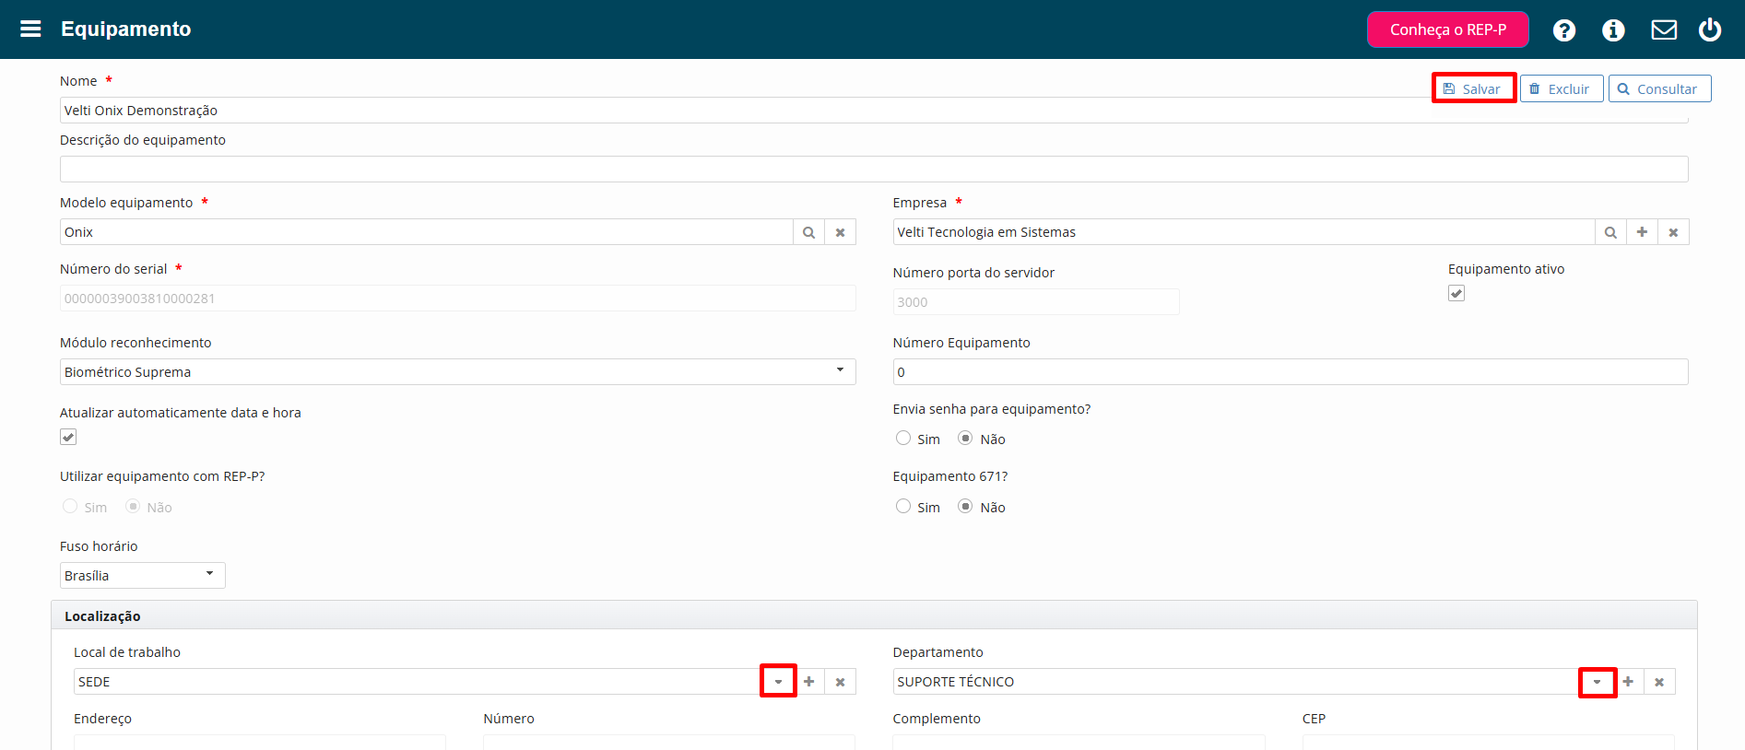Open the Fuso horário Brasília dropdown
The width and height of the screenshot is (1745, 750).
[x=143, y=576]
